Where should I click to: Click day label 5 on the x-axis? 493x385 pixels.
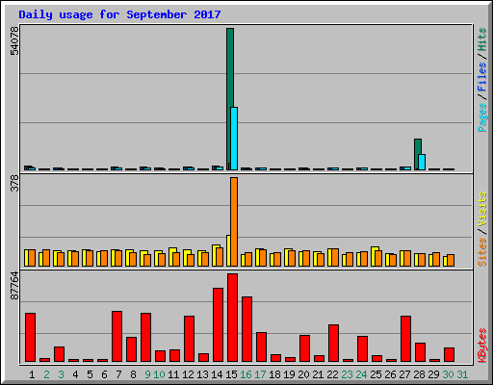pos(90,374)
